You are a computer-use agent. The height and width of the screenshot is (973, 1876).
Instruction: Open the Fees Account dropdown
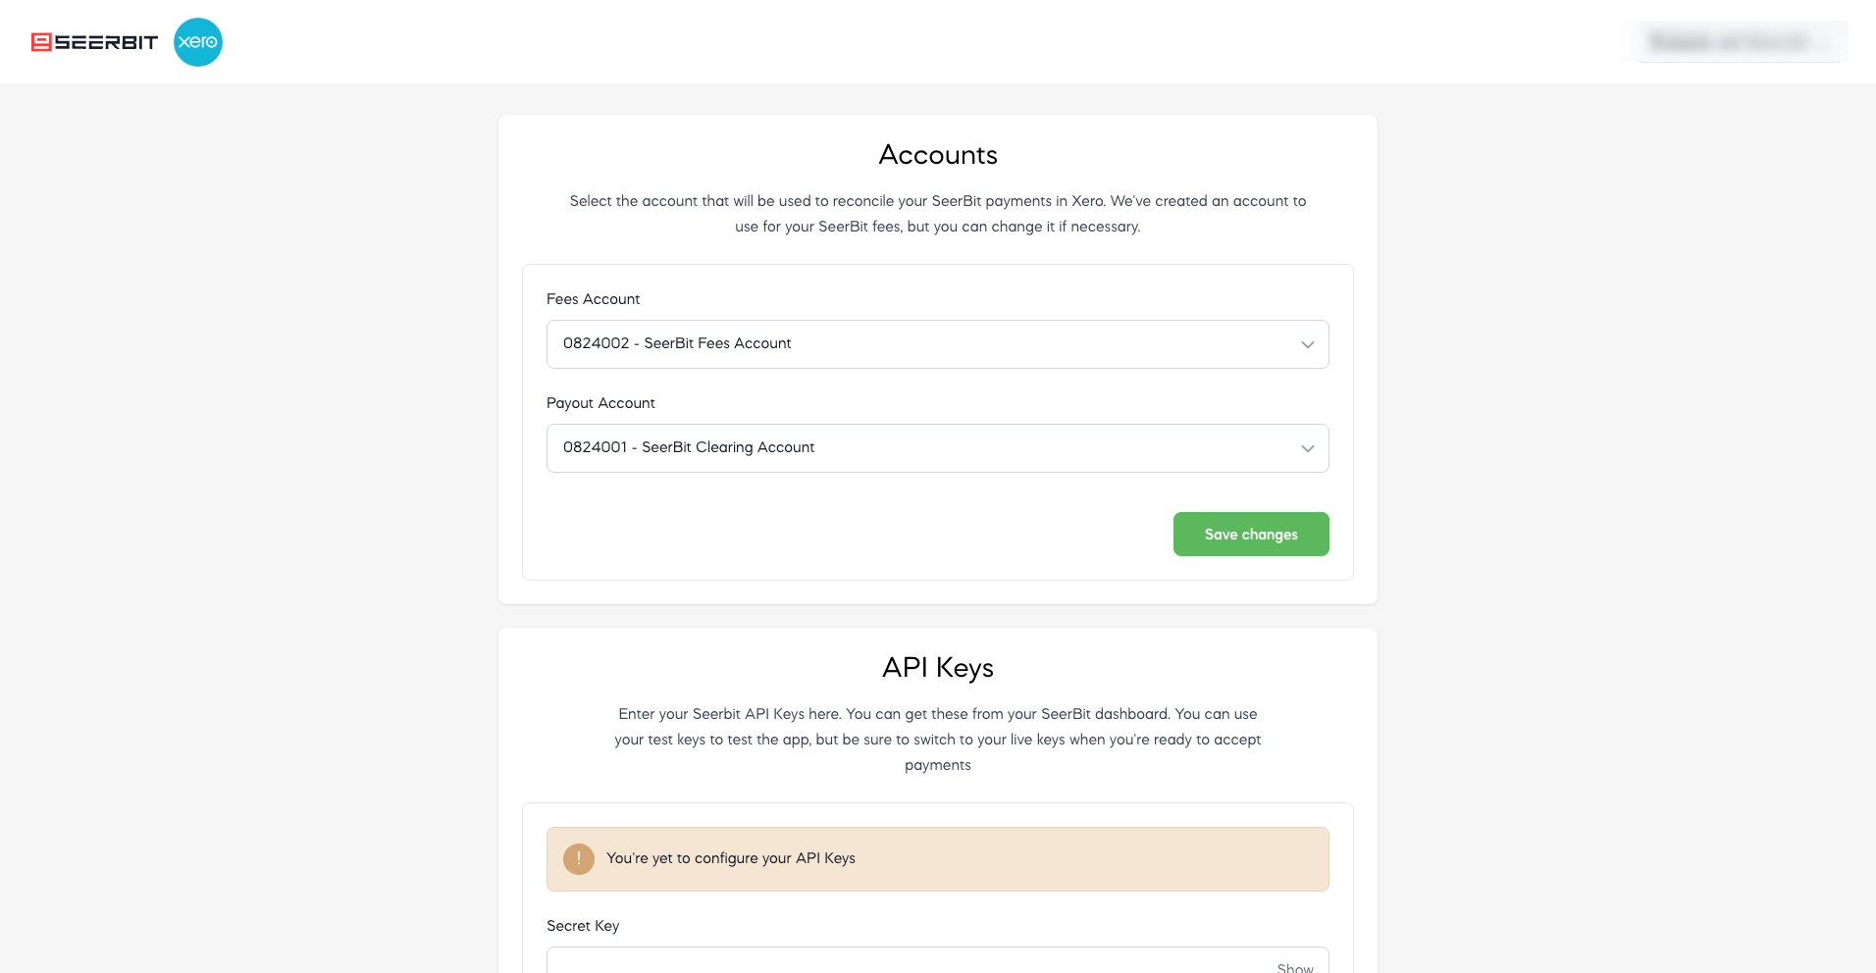tap(937, 344)
